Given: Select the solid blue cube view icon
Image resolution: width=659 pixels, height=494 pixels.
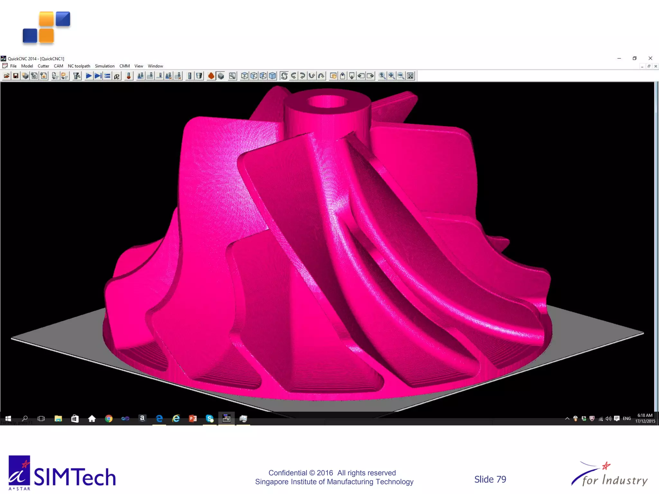Looking at the screenshot, I should coord(273,76).
